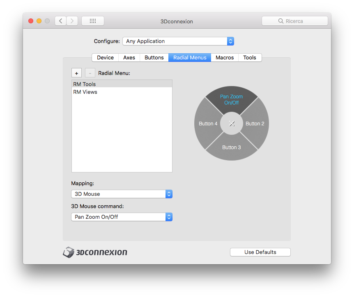Viewport: 354px width, 297px height.
Task: Select the Button 3 radial segment
Action: click(231, 147)
